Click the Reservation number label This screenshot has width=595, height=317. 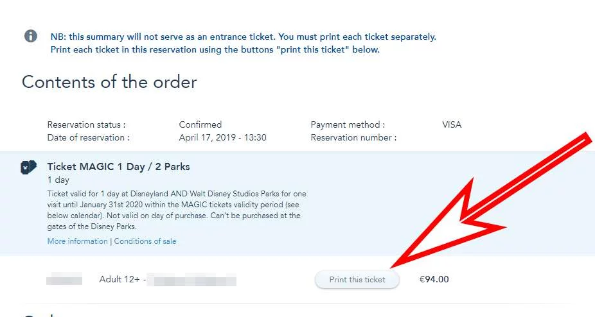pyautogui.click(x=353, y=137)
